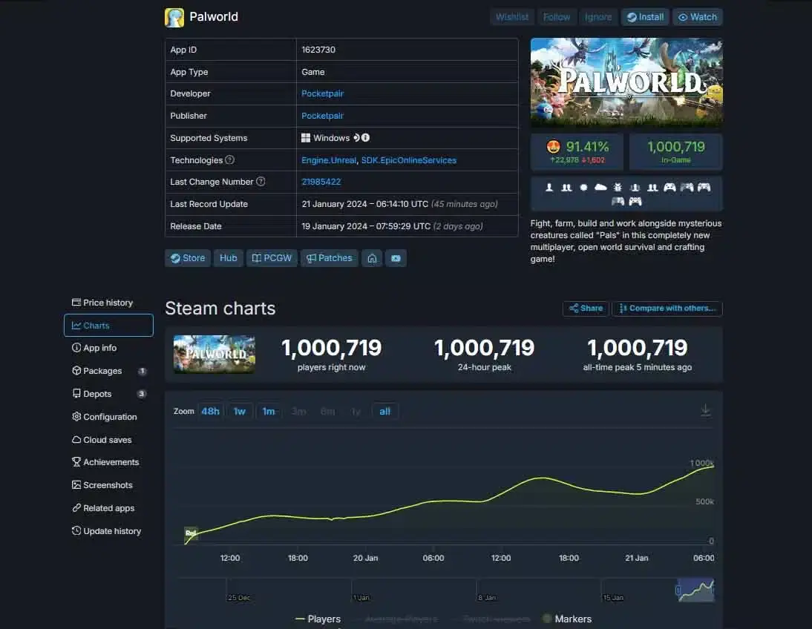
Task: Set chart zoom to all
Action: (x=384, y=412)
